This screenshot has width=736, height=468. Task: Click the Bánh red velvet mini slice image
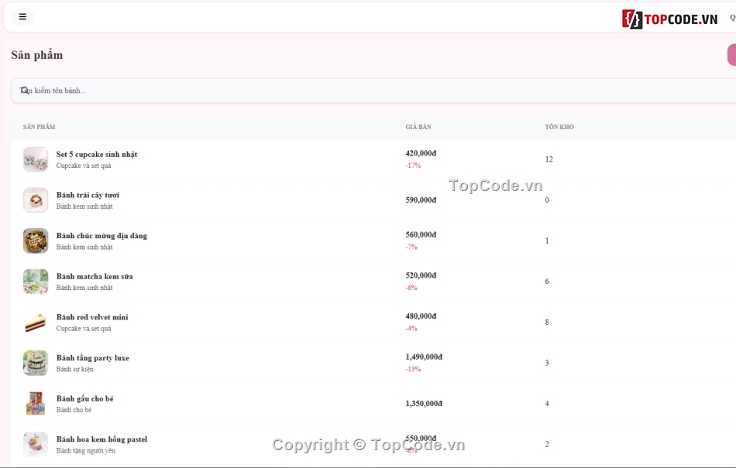pyautogui.click(x=36, y=323)
